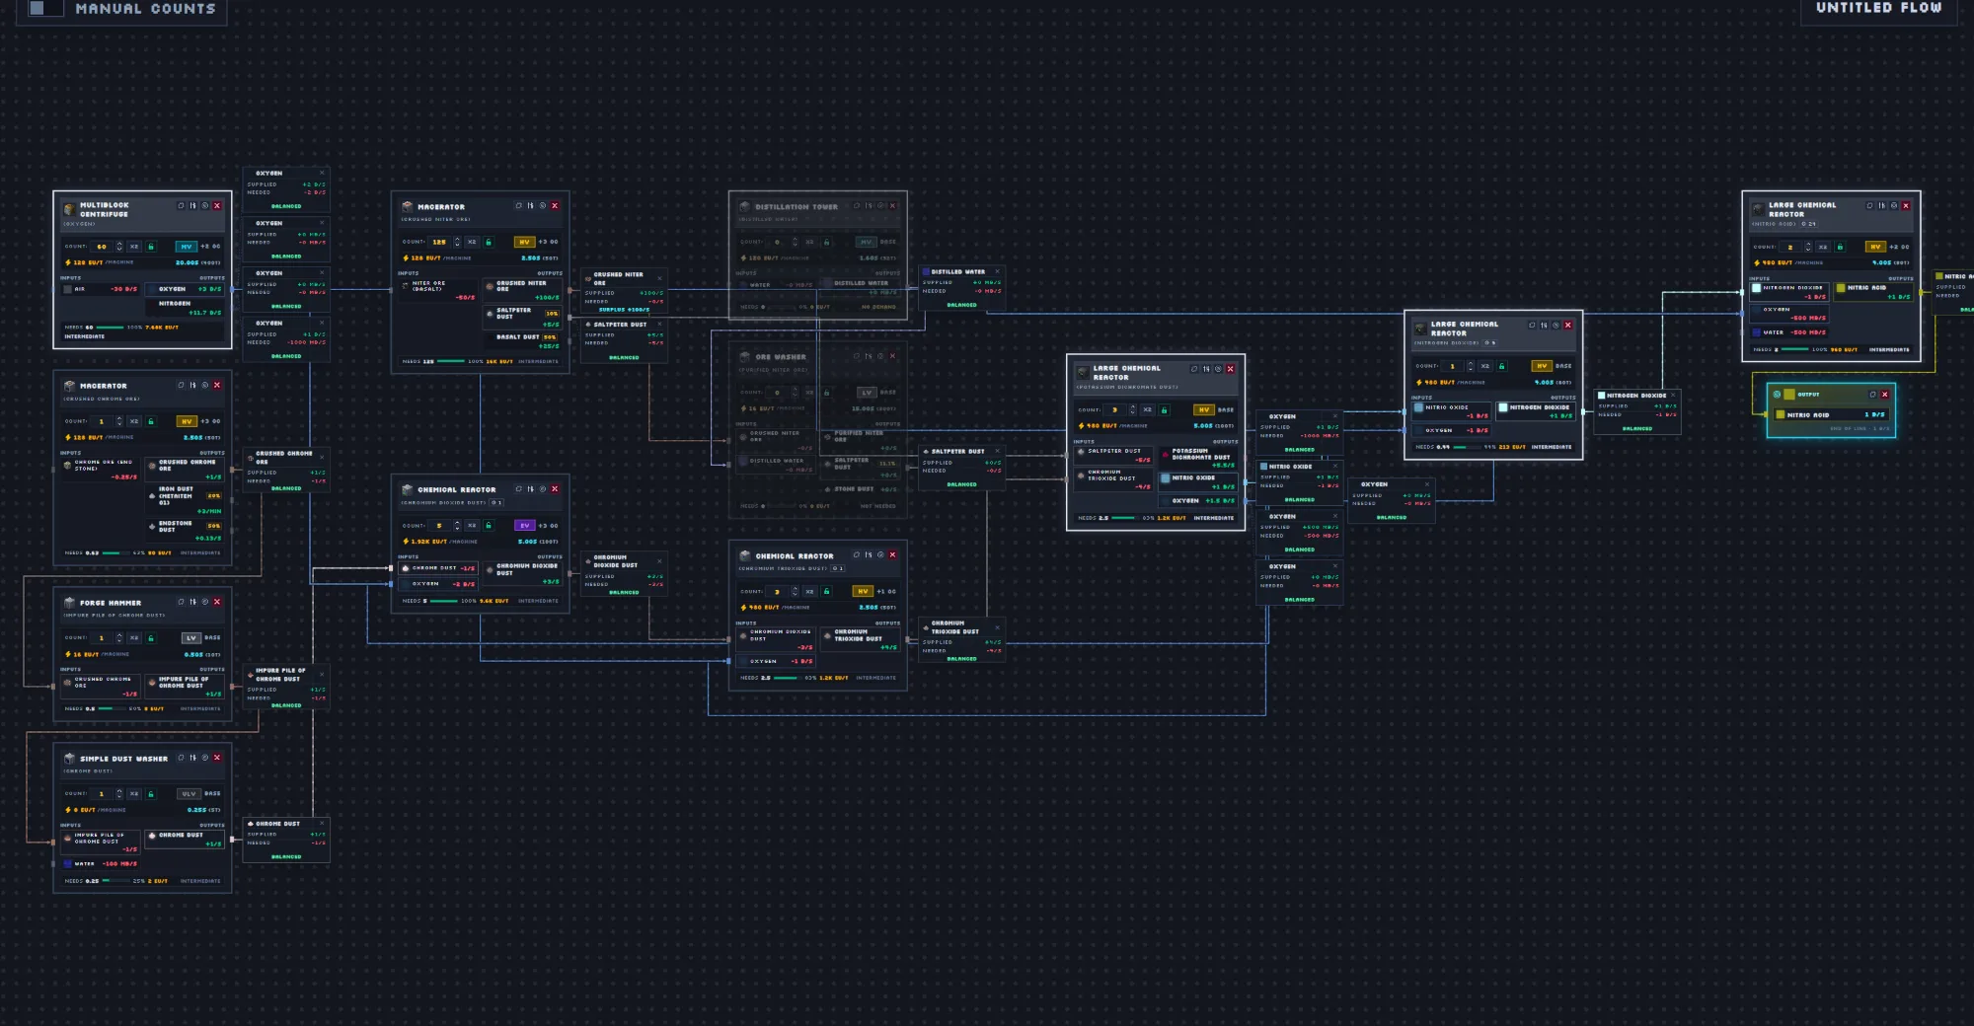The height and width of the screenshot is (1026, 1974).
Task: Open the HV tier selector on Crushed Niter Ore Macerator
Action: (524, 242)
